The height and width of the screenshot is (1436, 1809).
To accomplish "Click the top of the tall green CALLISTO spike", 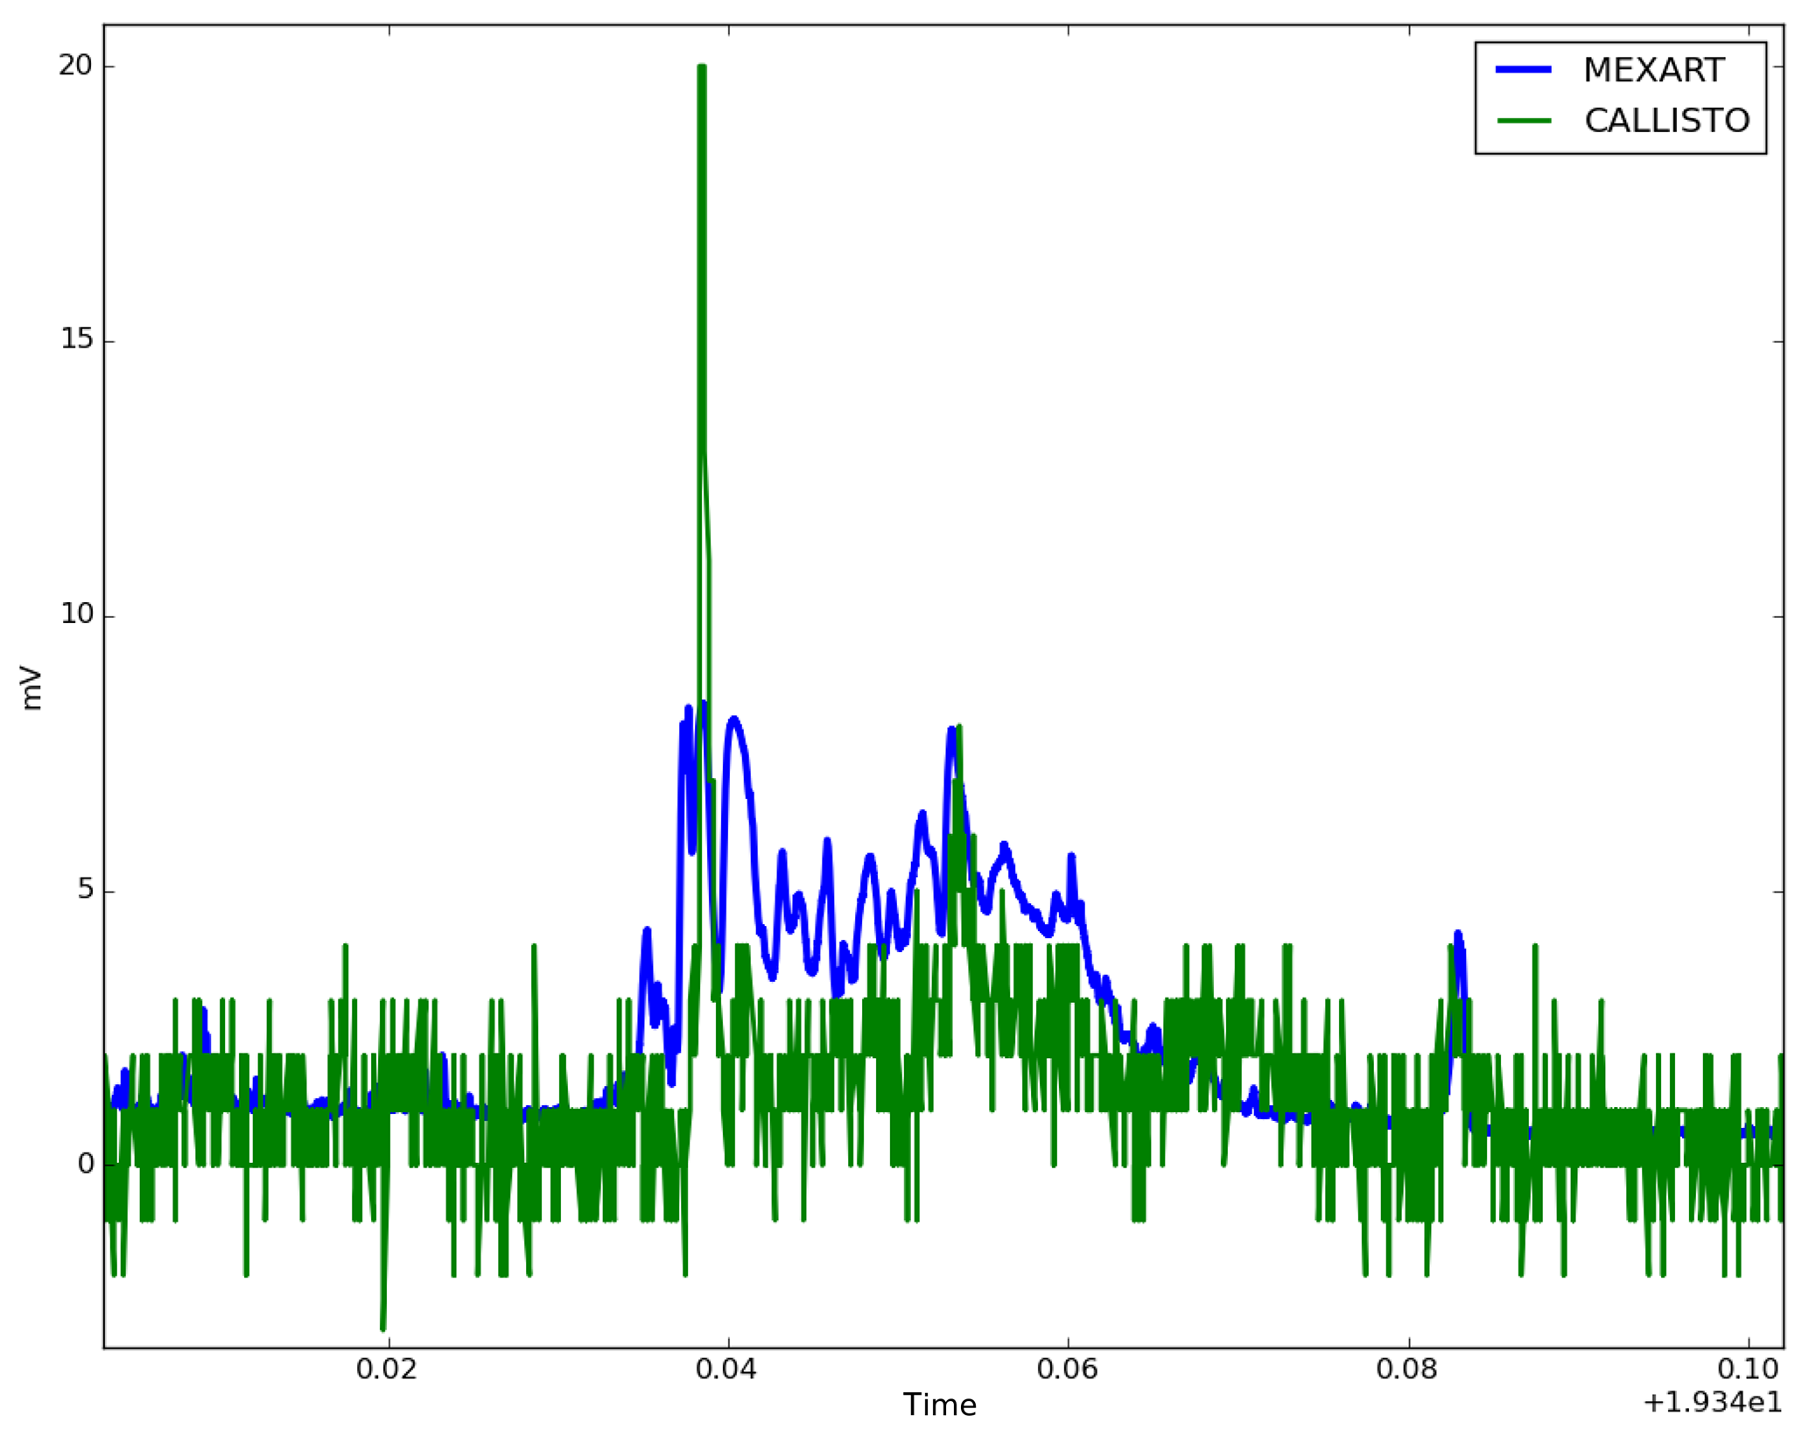I will pyautogui.click(x=701, y=67).
